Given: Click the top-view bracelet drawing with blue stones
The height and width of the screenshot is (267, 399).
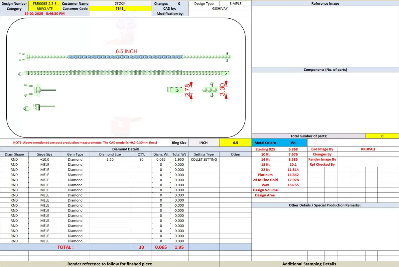Looking at the screenshot, I should point(125,57).
